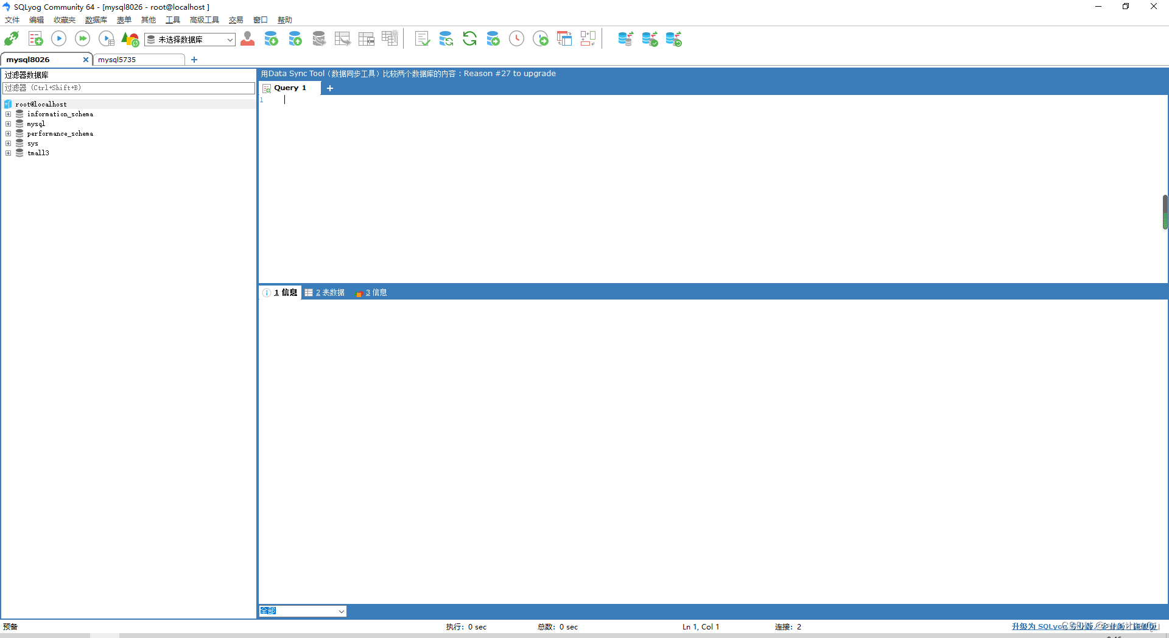Switch to the mysql5735 connection tab
The width and height of the screenshot is (1169, 638).
click(x=139, y=60)
